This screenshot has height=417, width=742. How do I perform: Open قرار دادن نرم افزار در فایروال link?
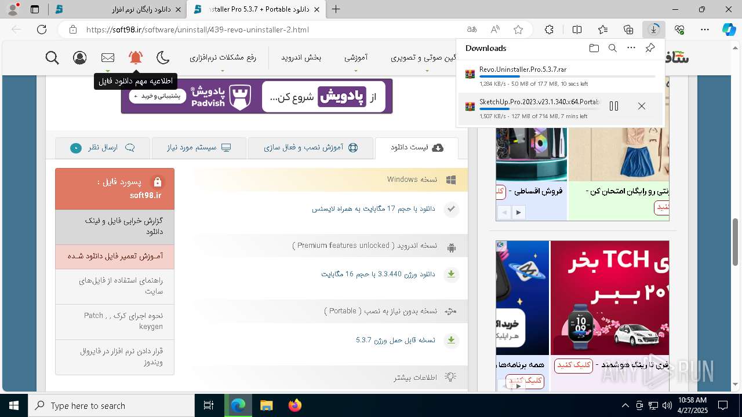(x=115, y=357)
